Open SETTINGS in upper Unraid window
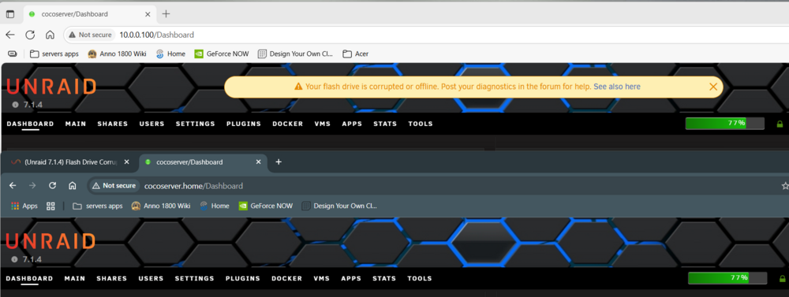Screen dimensions: 789x297 pyautogui.click(x=195, y=124)
